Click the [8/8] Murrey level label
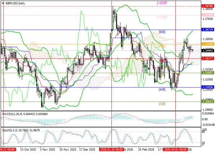Screen dimensions: 215x153 [x=162, y=32]
